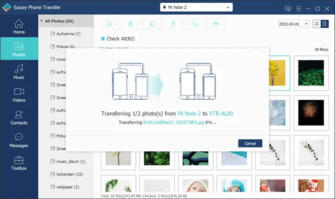Toggle the Check All(82) checkbox
Image resolution: width=335 pixels, height=199 pixels.
(103, 39)
